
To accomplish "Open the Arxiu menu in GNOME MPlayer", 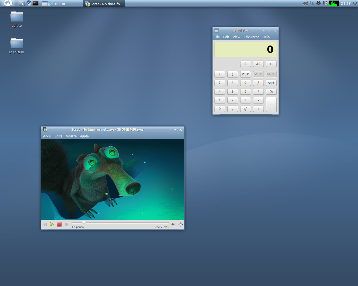I will (x=47, y=136).
